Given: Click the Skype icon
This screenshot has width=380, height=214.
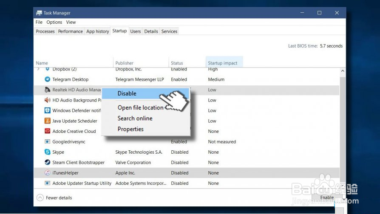Looking at the screenshot, I should [47, 152].
